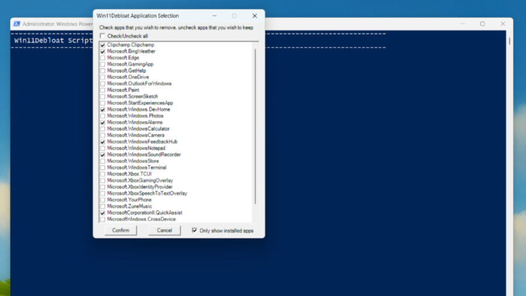Viewport: 526px width, 296px height.
Task: Check the Microsoft.YourPhone checkbox
Action: click(103, 200)
